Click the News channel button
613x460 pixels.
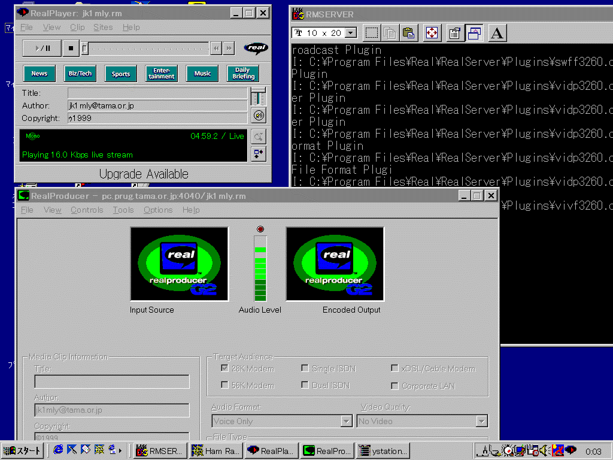pos(39,74)
